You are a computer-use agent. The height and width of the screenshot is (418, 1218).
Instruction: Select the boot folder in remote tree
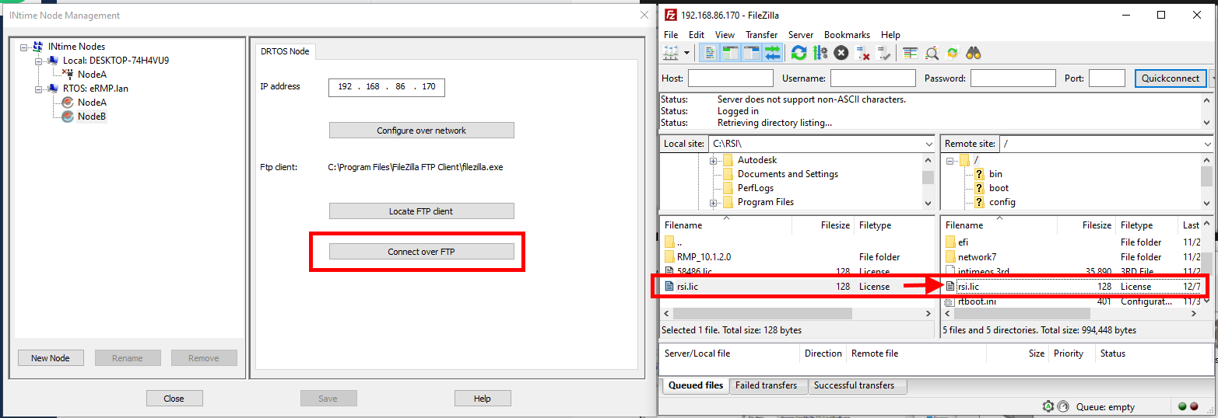pyautogui.click(x=991, y=188)
